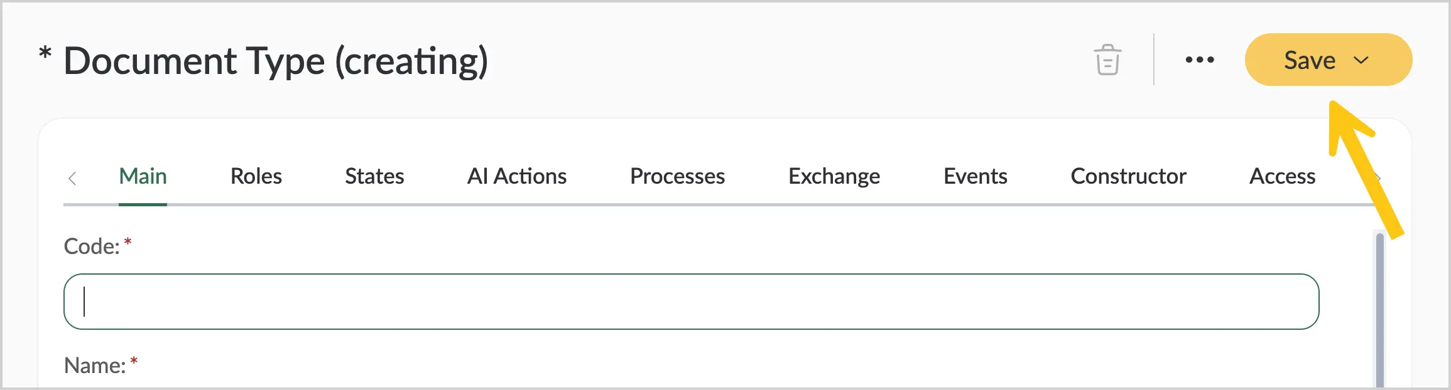Open the States tab
This screenshot has width=1451, height=390.
pos(374,176)
